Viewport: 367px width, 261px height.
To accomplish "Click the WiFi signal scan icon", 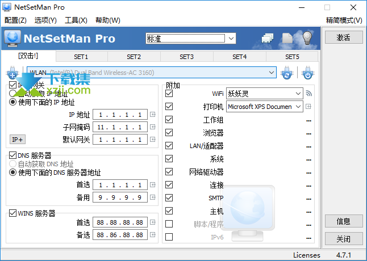I will tap(309, 94).
